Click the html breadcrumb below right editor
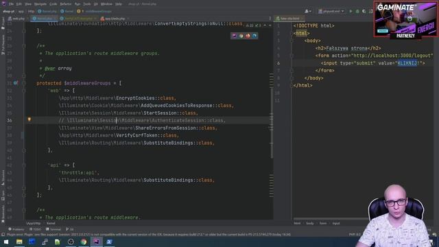This screenshot has height=247, width=439. [x=297, y=224]
